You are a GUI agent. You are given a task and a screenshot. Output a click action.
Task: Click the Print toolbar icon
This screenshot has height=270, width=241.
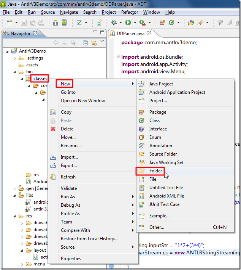(x=41, y=22)
